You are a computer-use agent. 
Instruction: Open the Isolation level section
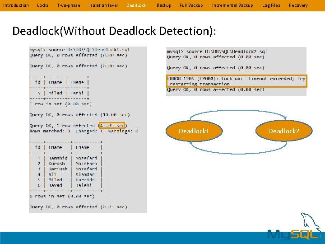(x=103, y=5)
